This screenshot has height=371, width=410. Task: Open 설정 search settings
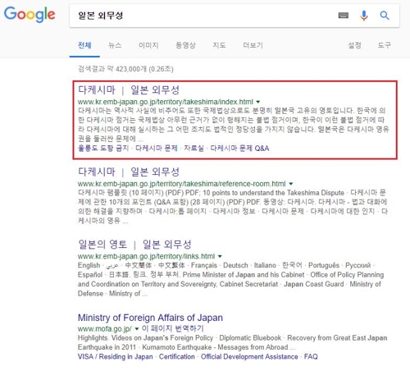point(354,45)
